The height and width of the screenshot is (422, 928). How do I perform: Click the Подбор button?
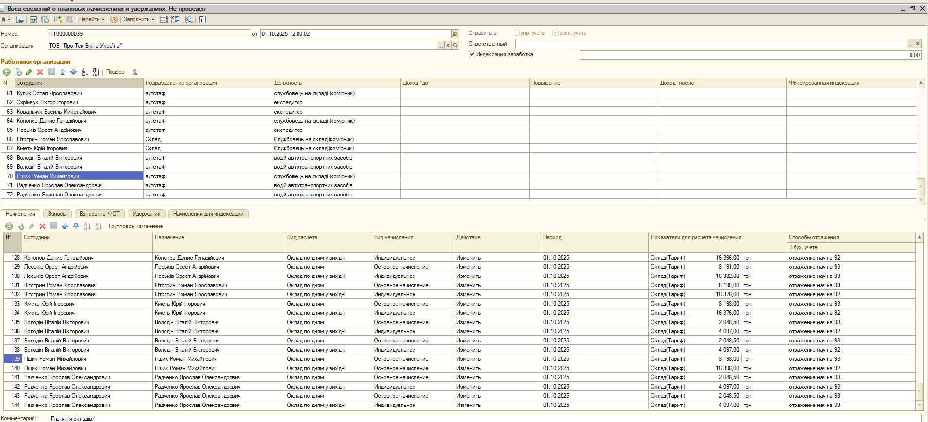point(115,72)
